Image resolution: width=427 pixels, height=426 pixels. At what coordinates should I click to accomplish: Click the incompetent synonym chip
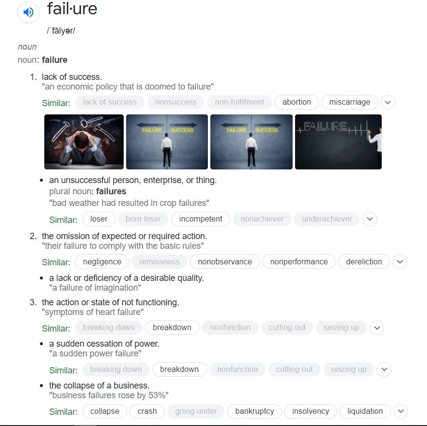coord(201,219)
